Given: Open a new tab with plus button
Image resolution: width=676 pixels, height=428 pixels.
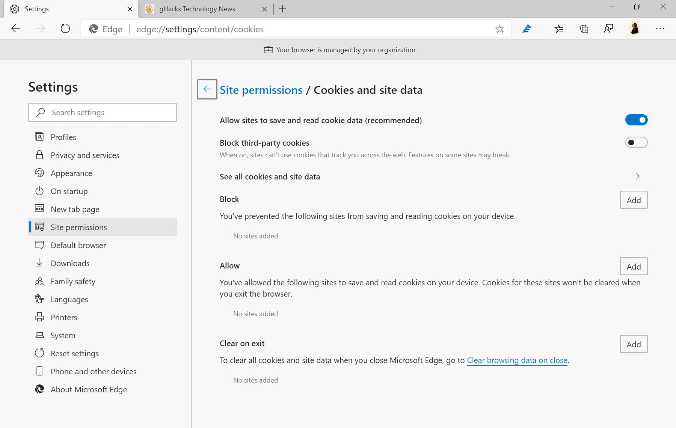Looking at the screenshot, I should 282,9.
